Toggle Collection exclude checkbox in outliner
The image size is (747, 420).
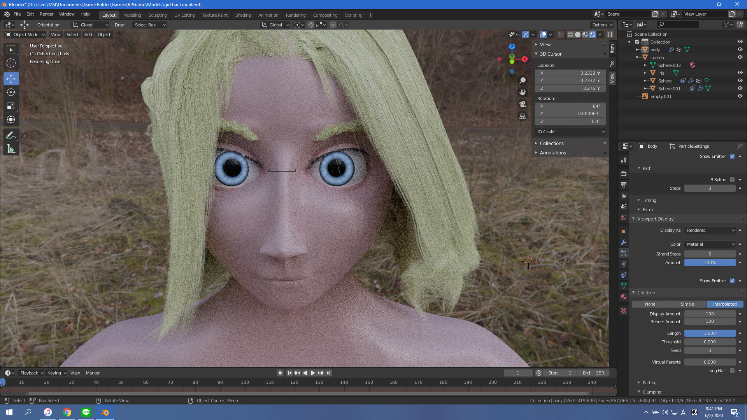click(637, 42)
